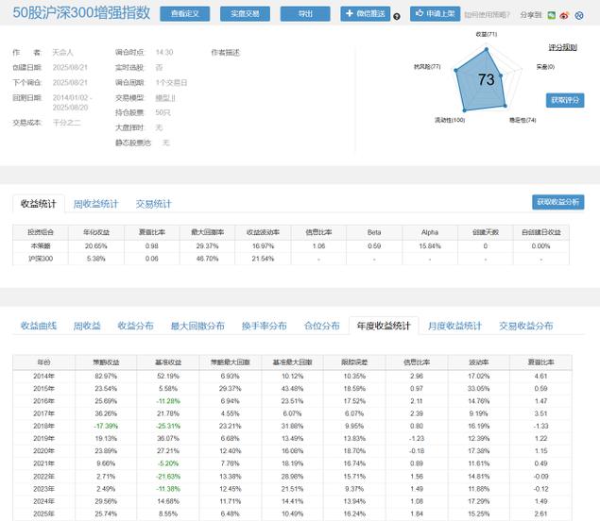600x521 pixels.
Task: Click the 评分规则 link
Action: coord(562,46)
